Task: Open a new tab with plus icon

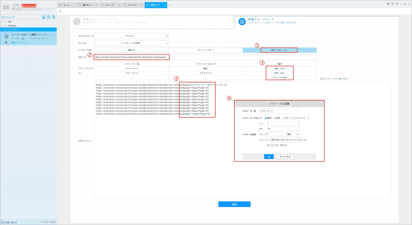Action: [169, 5]
